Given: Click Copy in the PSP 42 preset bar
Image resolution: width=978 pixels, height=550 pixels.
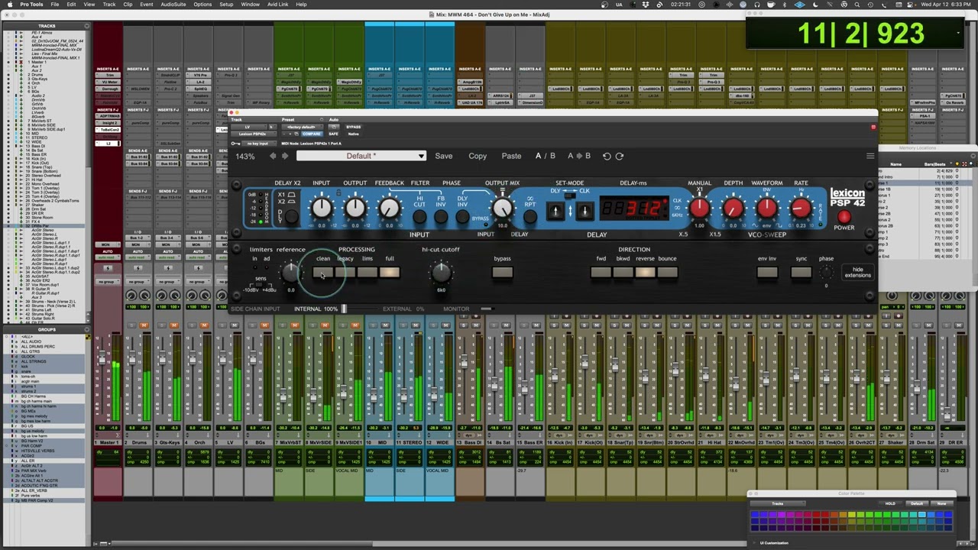Looking at the screenshot, I should pos(478,156).
